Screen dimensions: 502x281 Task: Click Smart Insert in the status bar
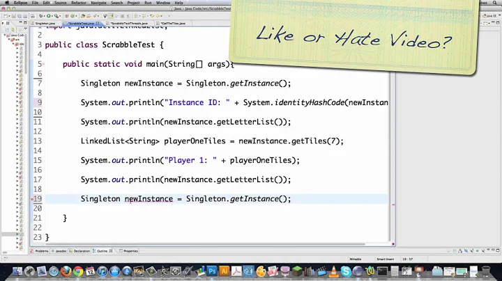385,259
